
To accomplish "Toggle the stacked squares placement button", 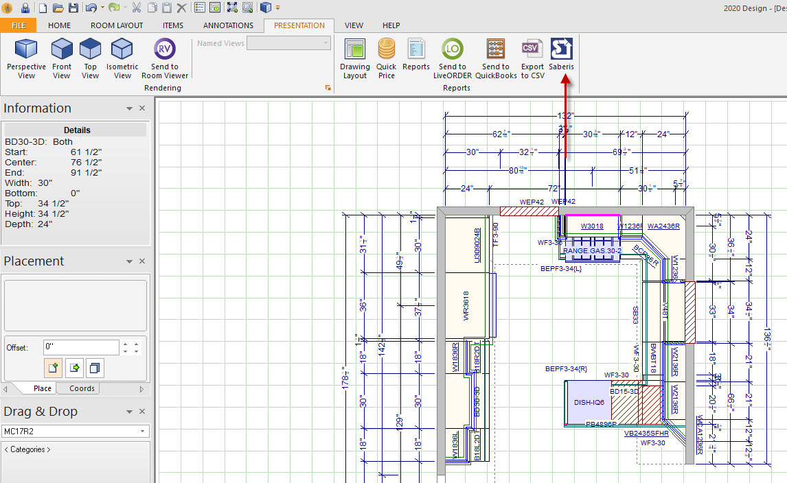I will click(x=95, y=368).
